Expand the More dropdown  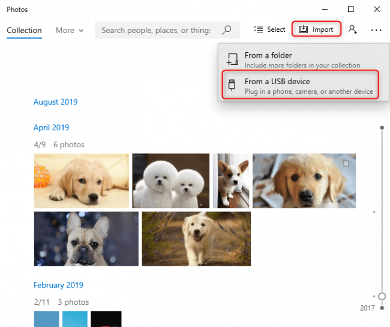[x=70, y=30]
